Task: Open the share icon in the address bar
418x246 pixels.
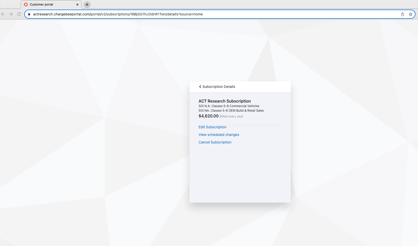Action: [x=403, y=14]
